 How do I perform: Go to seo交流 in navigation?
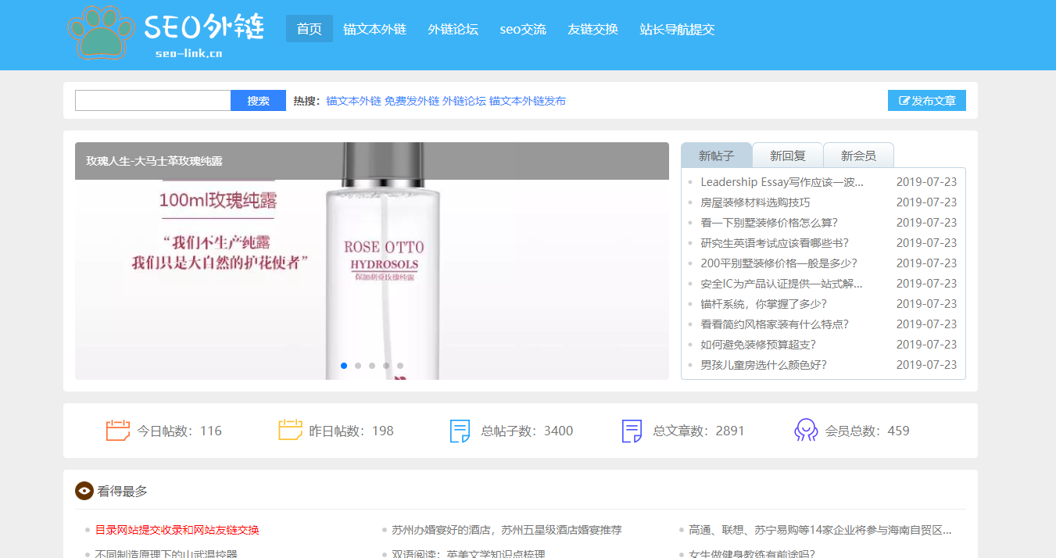coord(523,29)
